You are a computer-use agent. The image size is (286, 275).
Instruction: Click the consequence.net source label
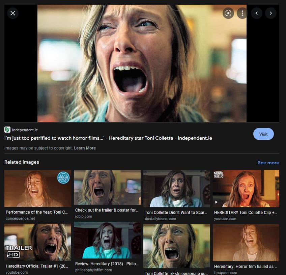20,218
